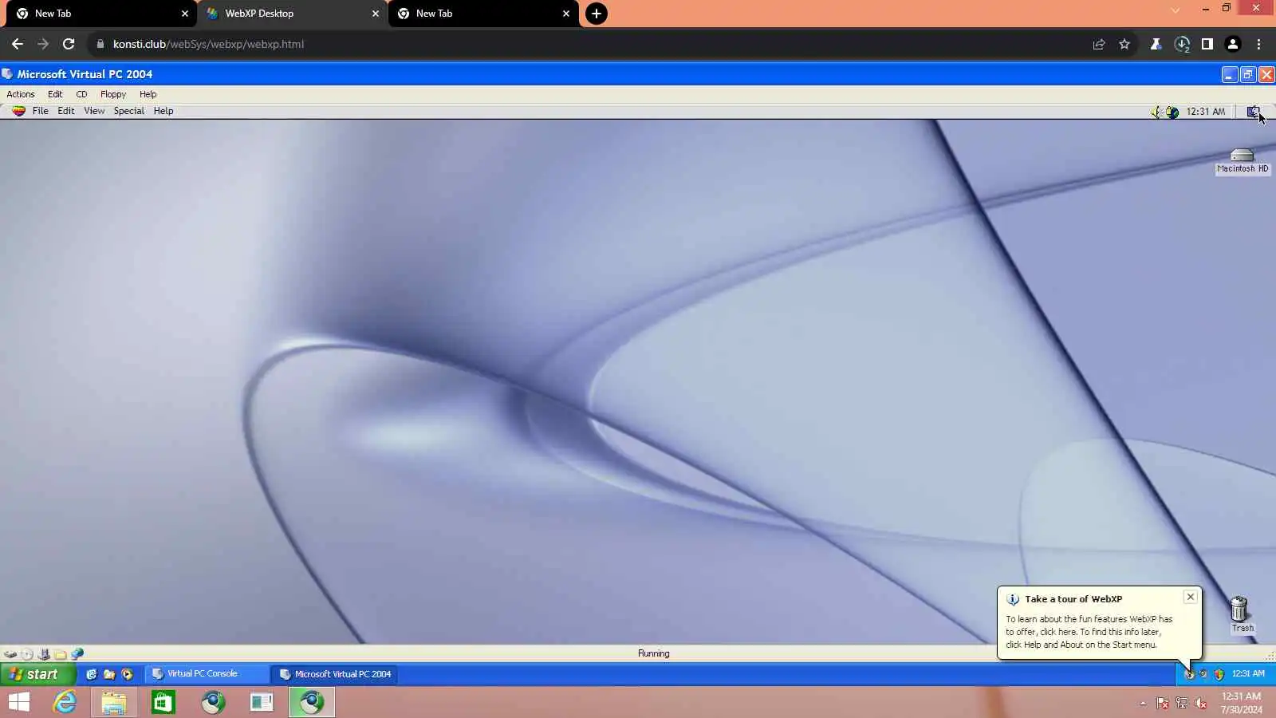Viewport: 1276px width, 718px height.
Task: Click the WebXP tour balloon text
Action: 1089,632
